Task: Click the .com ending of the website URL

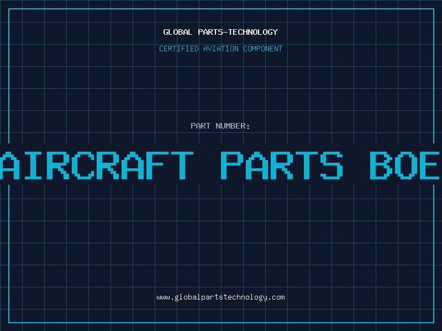Action: pyautogui.click(x=276, y=297)
